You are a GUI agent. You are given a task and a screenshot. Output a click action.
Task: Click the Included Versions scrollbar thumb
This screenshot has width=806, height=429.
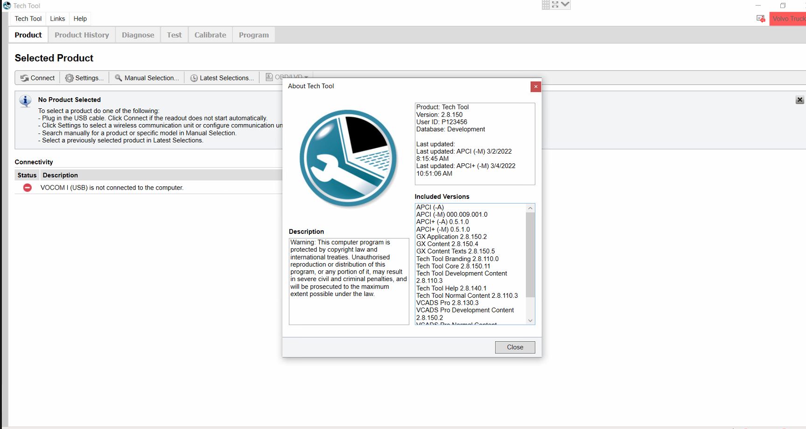click(530, 255)
